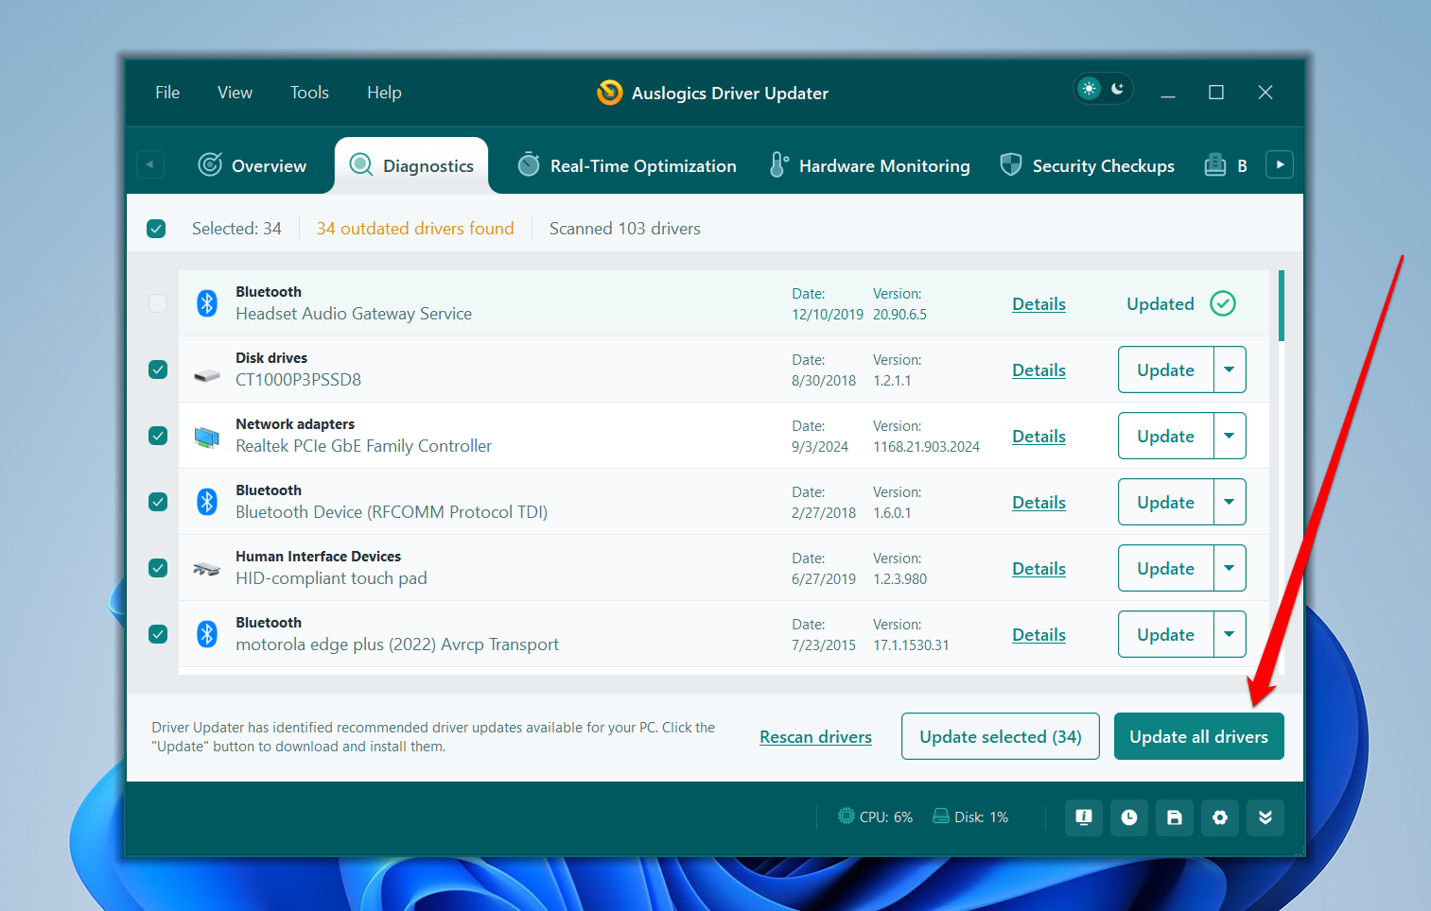Update the Bluetooth RFCOMM Protocol TDI driver
The width and height of the screenshot is (1431, 911).
pos(1165,502)
